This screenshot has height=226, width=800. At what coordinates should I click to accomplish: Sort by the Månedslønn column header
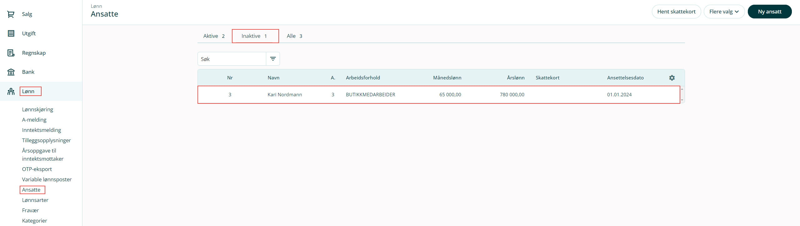coord(447,78)
